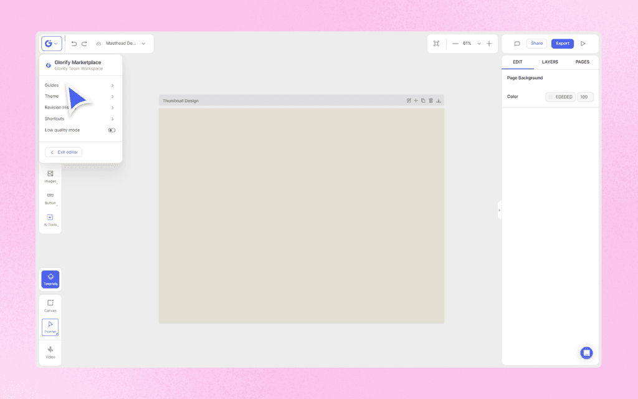Select the Canvas tool
This screenshot has width=638, height=399.
point(50,304)
